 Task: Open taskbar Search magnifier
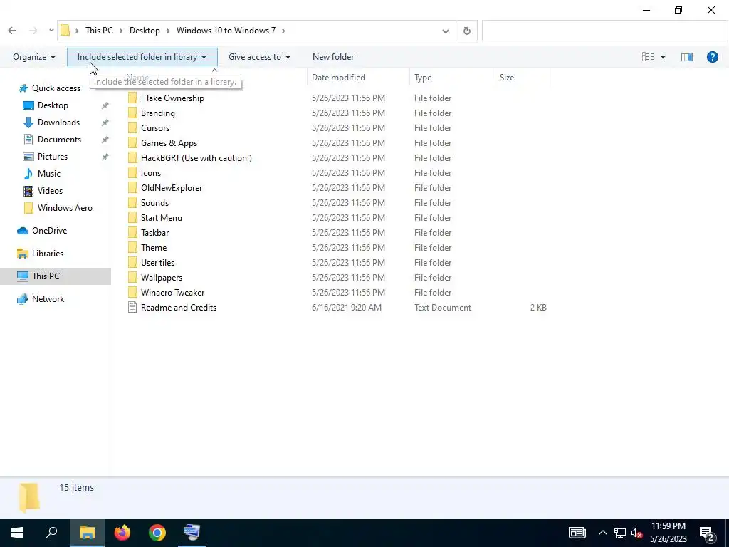tap(51, 533)
